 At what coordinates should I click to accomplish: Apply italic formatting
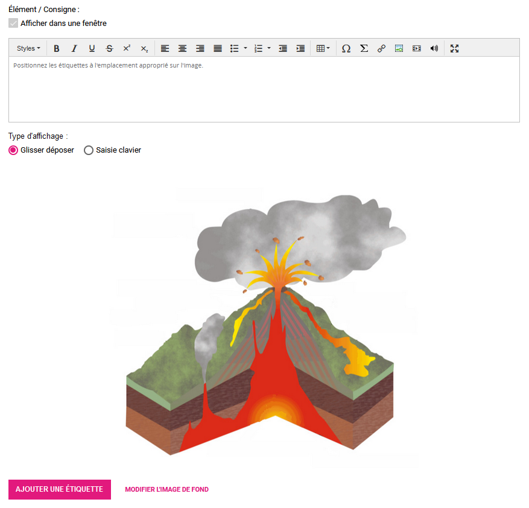(74, 48)
